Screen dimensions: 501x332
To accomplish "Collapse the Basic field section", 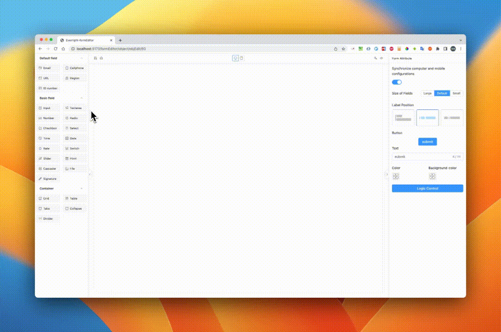I will point(82,98).
